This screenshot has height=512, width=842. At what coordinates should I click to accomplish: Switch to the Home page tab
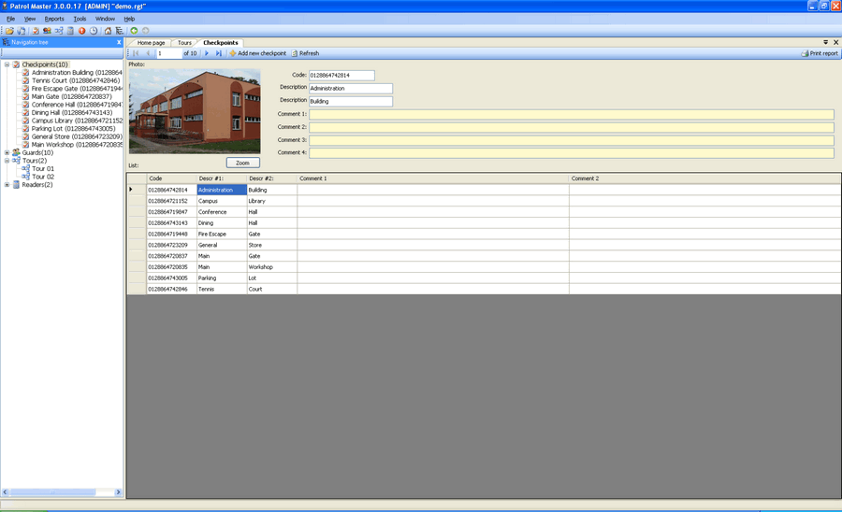point(150,43)
